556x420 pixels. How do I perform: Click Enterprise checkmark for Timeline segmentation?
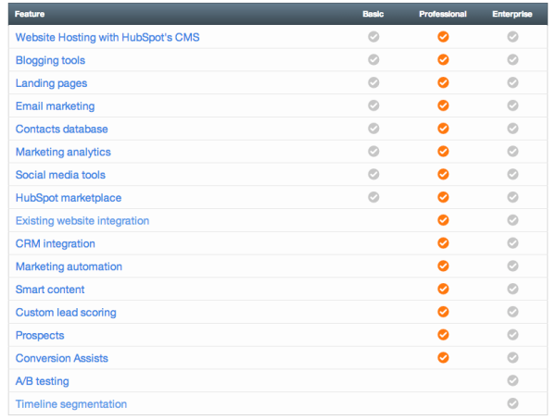512,403
